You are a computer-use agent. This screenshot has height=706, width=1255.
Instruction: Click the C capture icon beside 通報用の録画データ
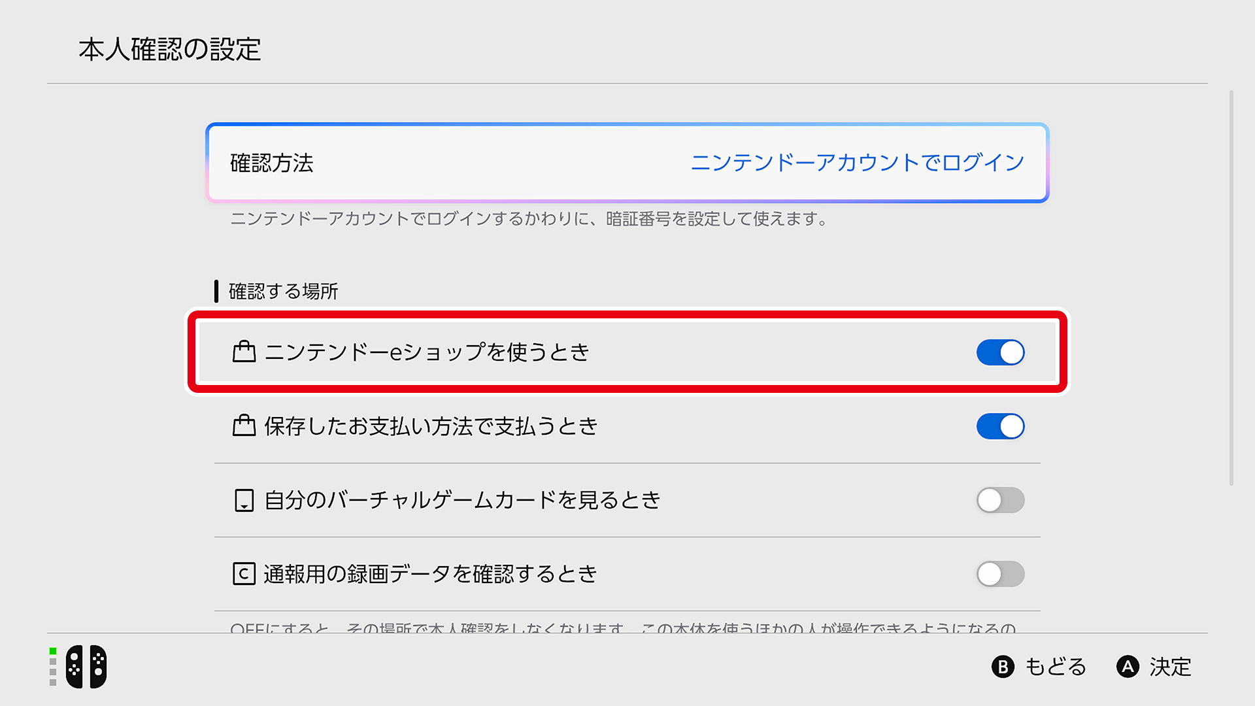(x=244, y=574)
